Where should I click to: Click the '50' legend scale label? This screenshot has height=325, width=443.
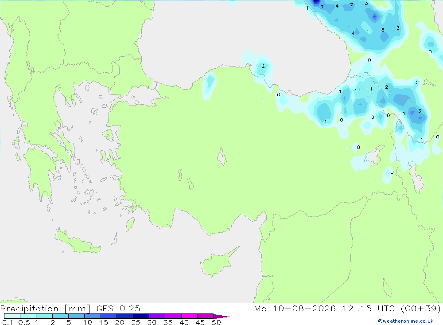[216, 322]
